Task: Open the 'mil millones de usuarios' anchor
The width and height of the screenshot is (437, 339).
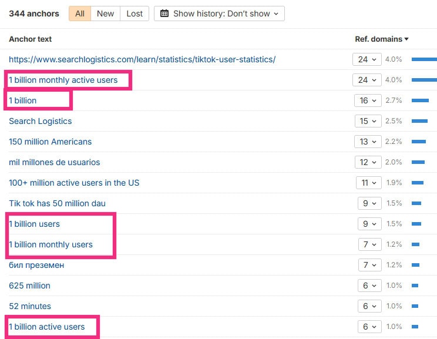Action: point(55,162)
